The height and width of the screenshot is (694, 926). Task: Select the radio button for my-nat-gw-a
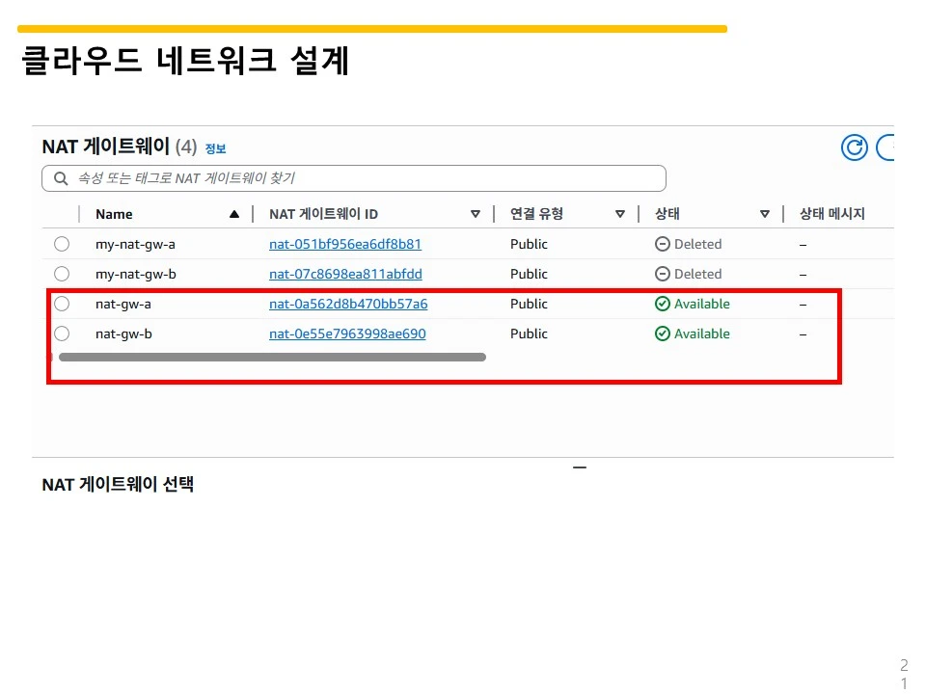click(62, 244)
